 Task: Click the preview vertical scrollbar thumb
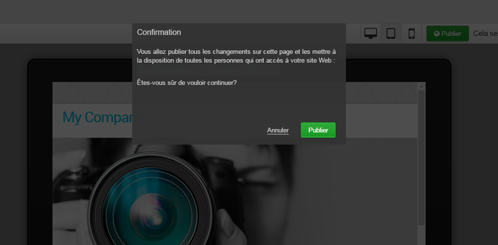click(421, 155)
